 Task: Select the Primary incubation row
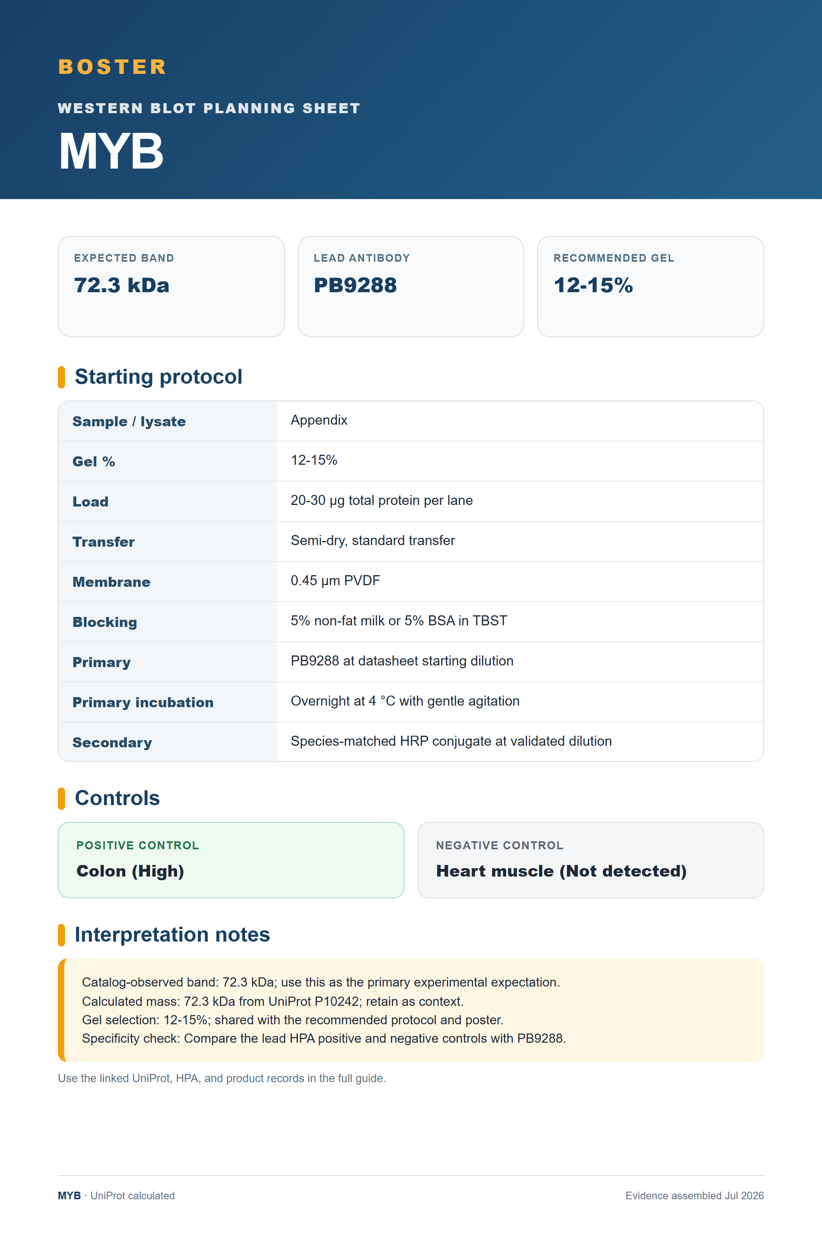pos(411,702)
